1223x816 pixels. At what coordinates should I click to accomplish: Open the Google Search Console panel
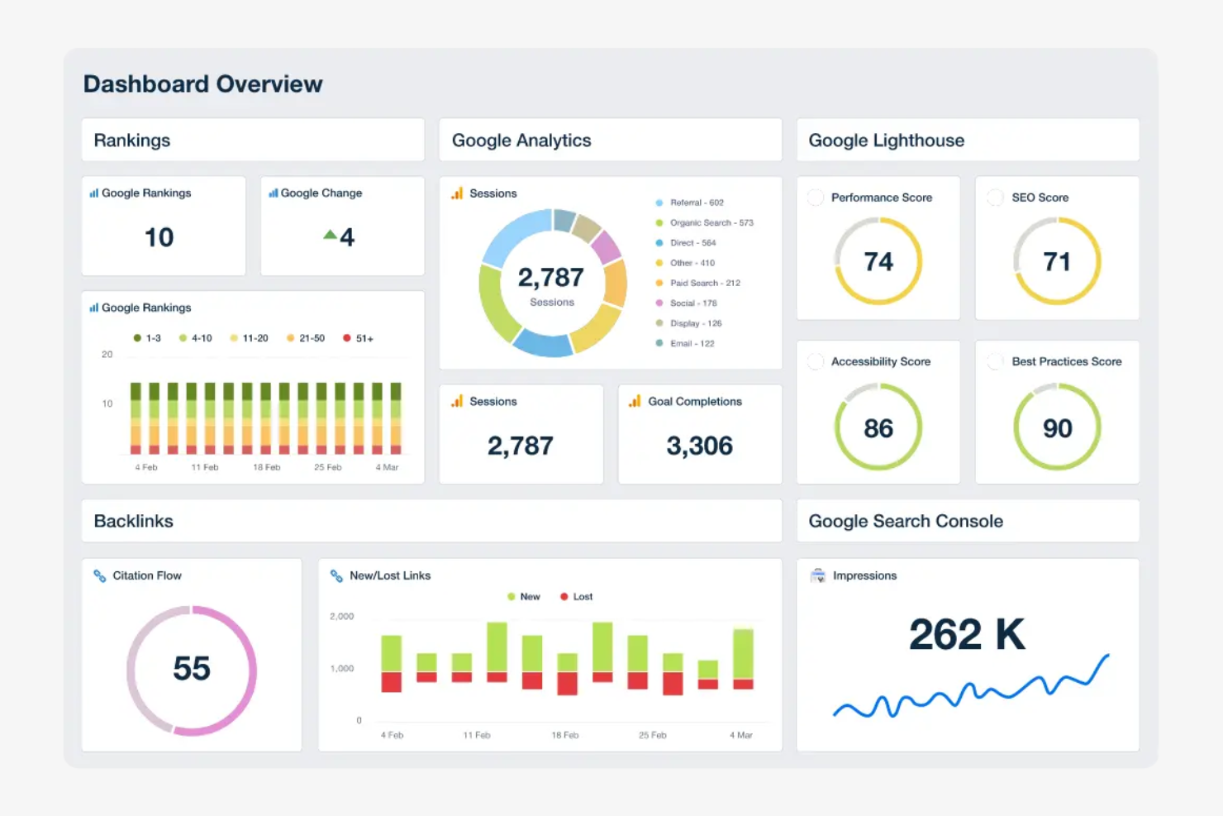[905, 521]
